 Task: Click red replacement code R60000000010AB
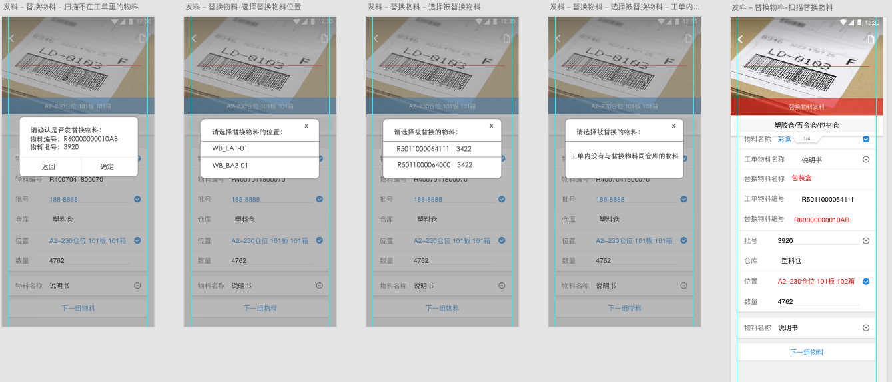[x=821, y=220]
